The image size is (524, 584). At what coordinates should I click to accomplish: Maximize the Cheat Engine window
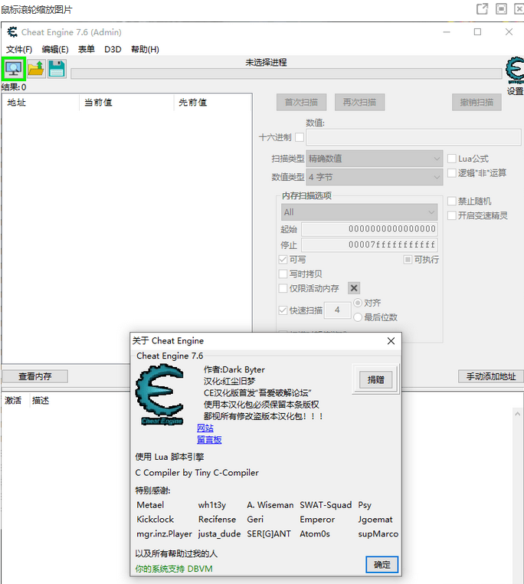click(x=477, y=32)
